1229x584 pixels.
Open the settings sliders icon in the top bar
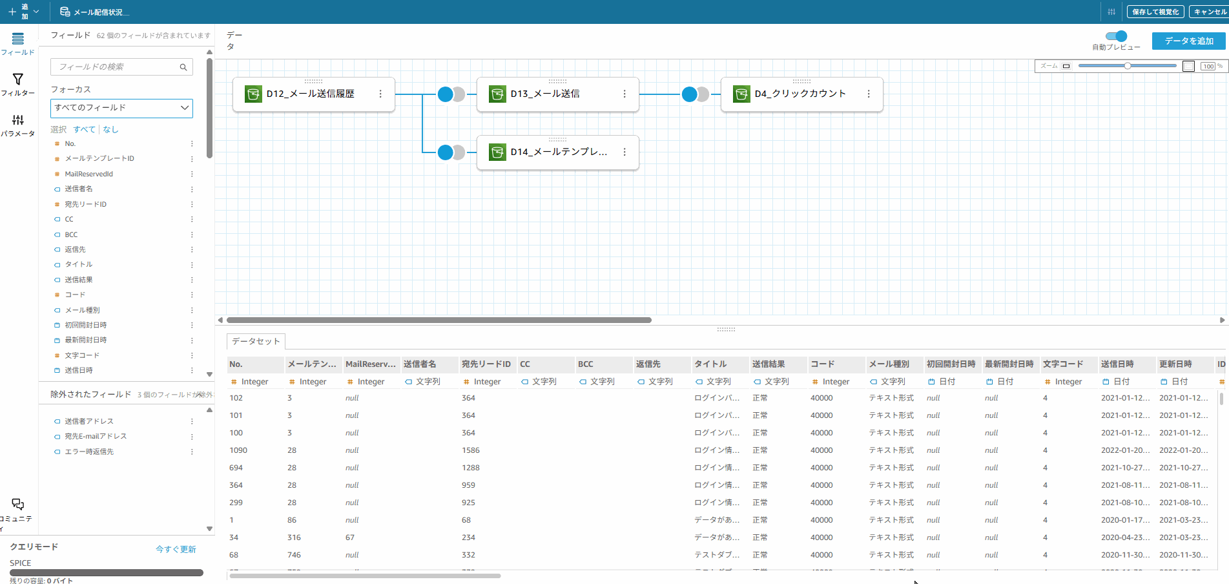point(1111,12)
